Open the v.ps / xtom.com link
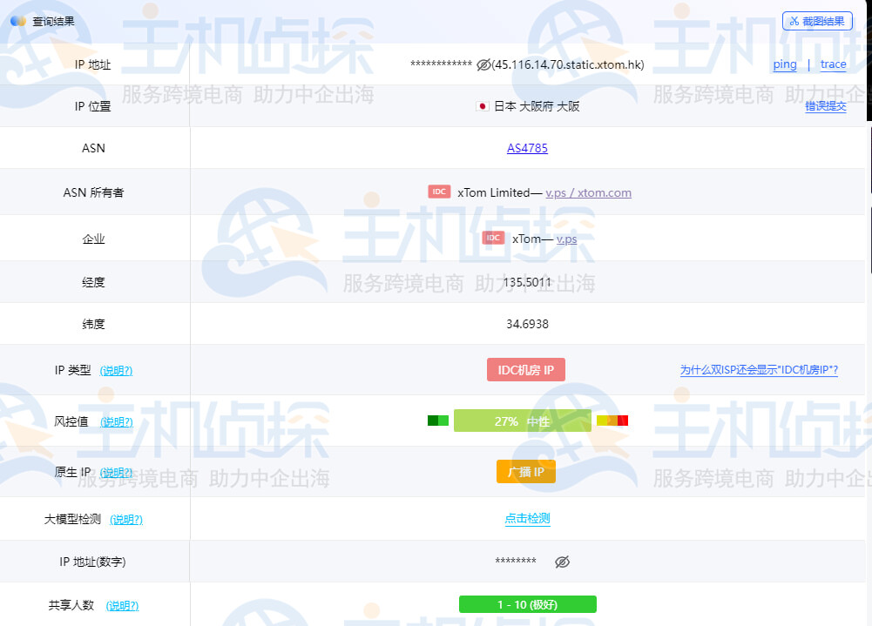The height and width of the screenshot is (626, 872). pos(589,192)
